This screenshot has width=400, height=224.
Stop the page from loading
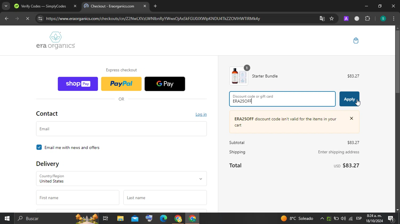tap(27, 19)
